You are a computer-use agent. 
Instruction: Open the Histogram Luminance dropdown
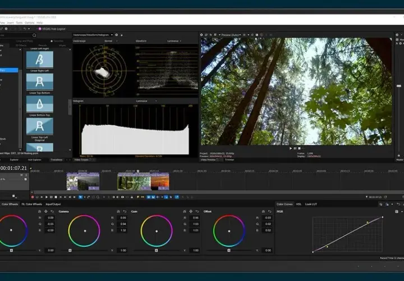pos(156,101)
